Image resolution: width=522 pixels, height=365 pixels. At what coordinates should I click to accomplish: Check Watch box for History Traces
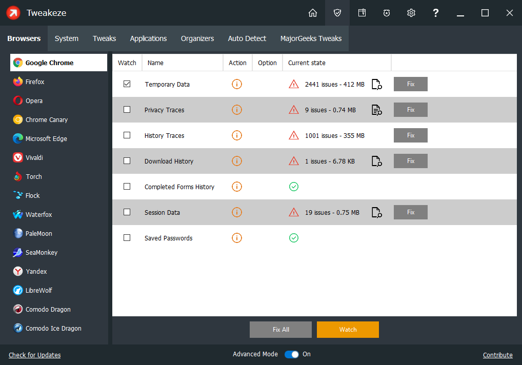tap(127, 135)
